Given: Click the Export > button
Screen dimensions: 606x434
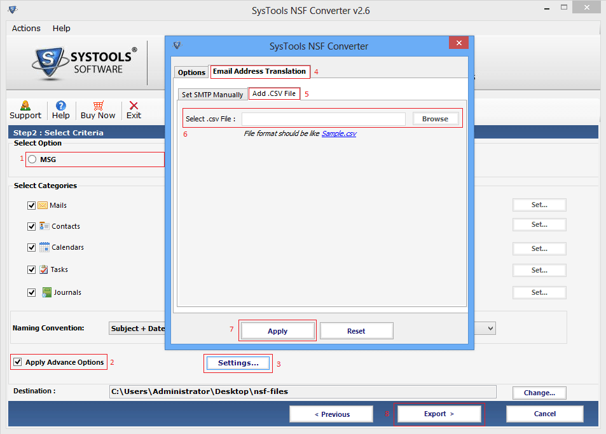Looking at the screenshot, I should [439, 414].
